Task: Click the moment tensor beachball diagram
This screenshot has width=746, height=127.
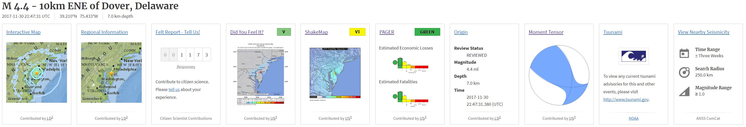Action: 559,75
